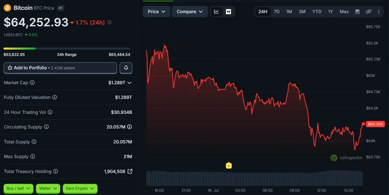Show Fully Diluted Valuation info icon
Viewport: 389px width, 195px height.
click(x=54, y=97)
